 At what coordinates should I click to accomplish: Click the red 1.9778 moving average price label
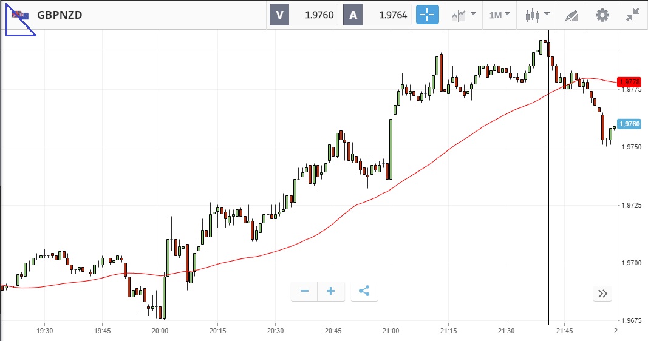tap(630, 81)
